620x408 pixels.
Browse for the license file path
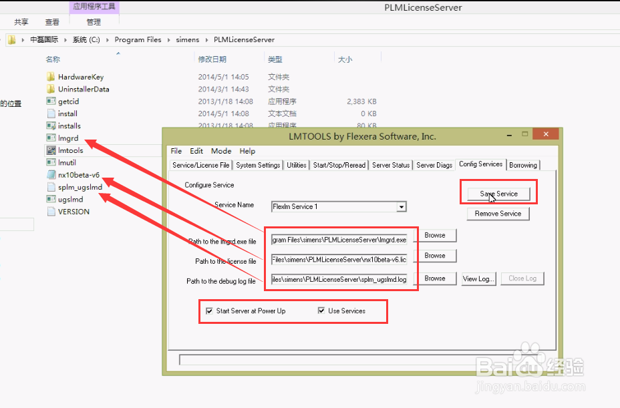pyautogui.click(x=435, y=256)
